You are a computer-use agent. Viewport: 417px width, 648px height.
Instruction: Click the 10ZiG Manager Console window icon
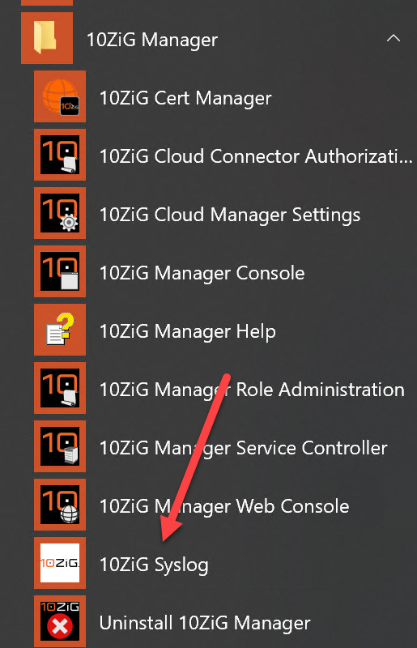[60, 271]
